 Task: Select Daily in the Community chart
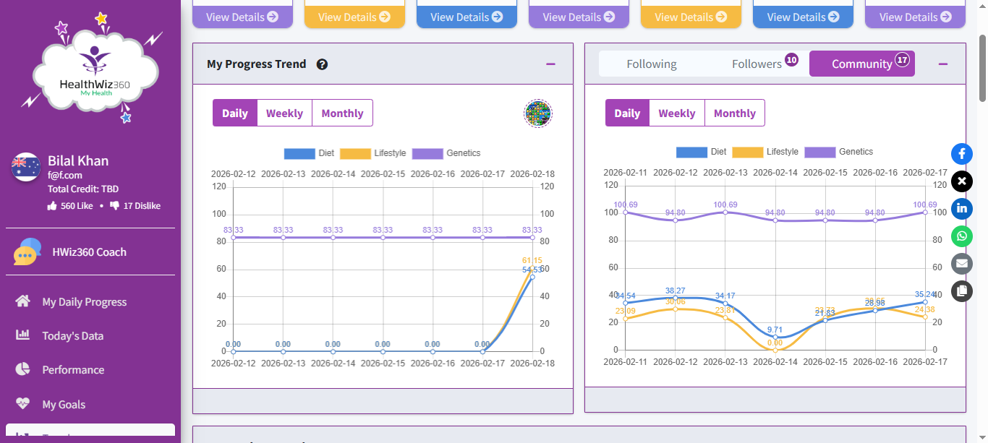tap(627, 113)
